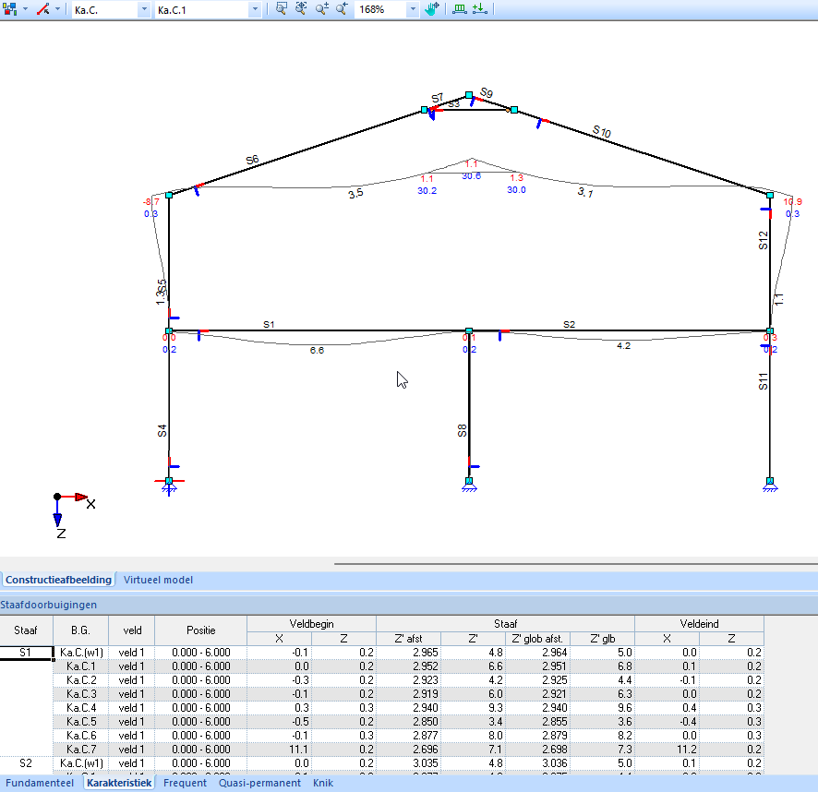Select the Karakteristiek tab
Screen dimensions: 818x792
click(x=119, y=783)
